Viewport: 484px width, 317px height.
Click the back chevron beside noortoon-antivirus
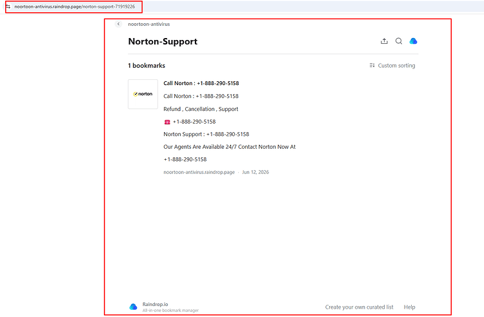tap(118, 24)
